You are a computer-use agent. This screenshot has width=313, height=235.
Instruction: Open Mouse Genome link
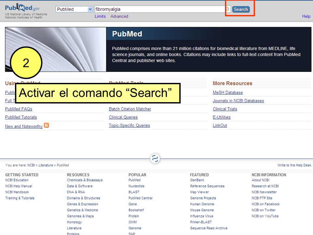(202, 210)
